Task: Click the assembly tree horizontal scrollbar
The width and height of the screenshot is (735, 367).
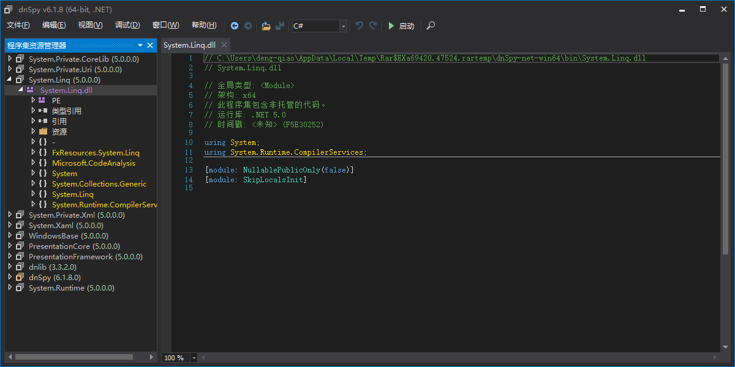Action: click(x=73, y=357)
